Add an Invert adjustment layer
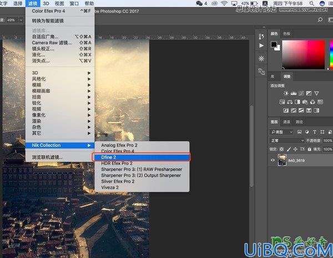This screenshot has height=258, width=333. pyautogui.click(x=286, y=110)
